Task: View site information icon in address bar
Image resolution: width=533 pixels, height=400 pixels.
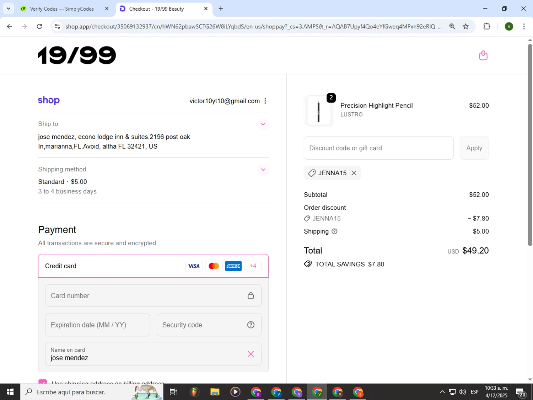Action: [x=57, y=26]
